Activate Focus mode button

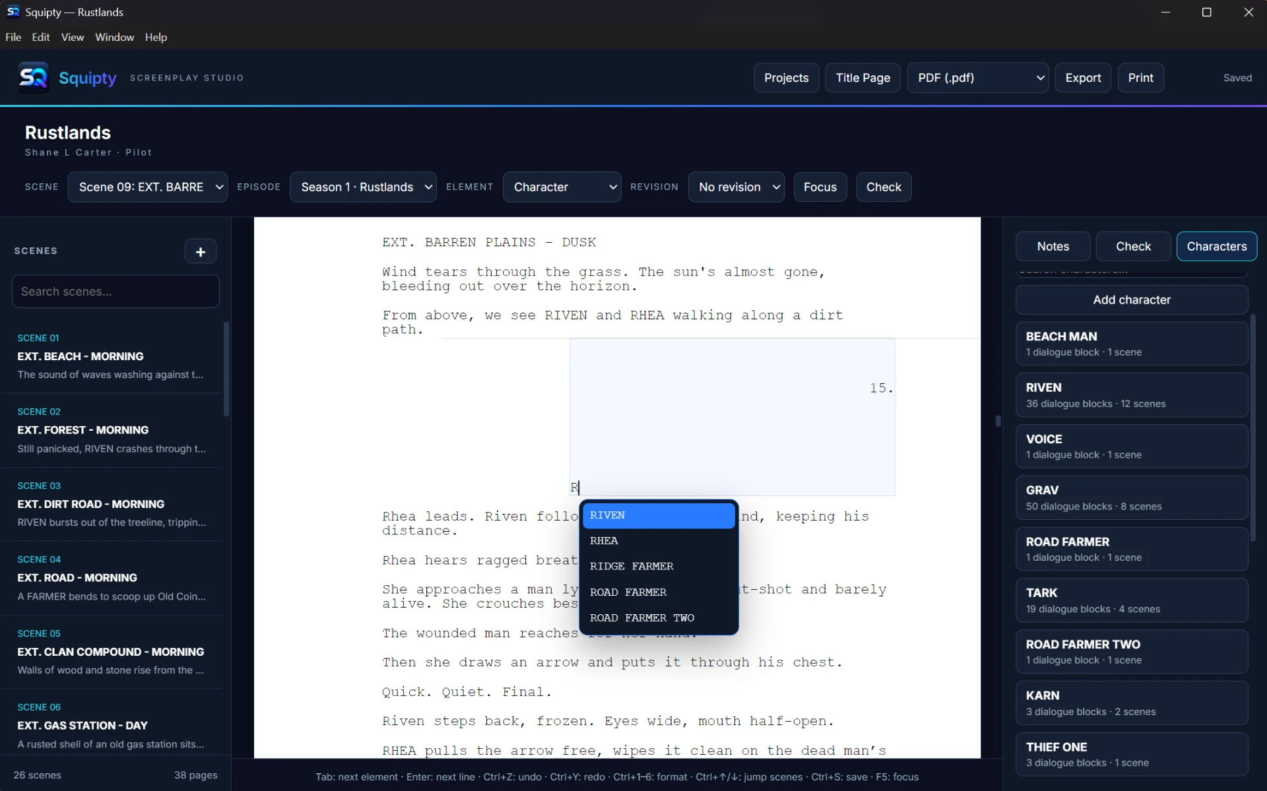click(x=820, y=187)
